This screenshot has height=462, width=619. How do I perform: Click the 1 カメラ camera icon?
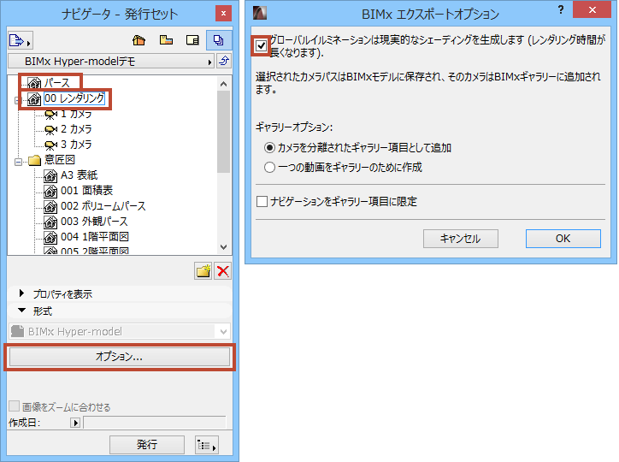pos(51,115)
